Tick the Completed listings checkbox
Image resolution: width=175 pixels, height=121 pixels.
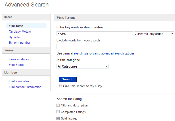(x=58, y=112)
